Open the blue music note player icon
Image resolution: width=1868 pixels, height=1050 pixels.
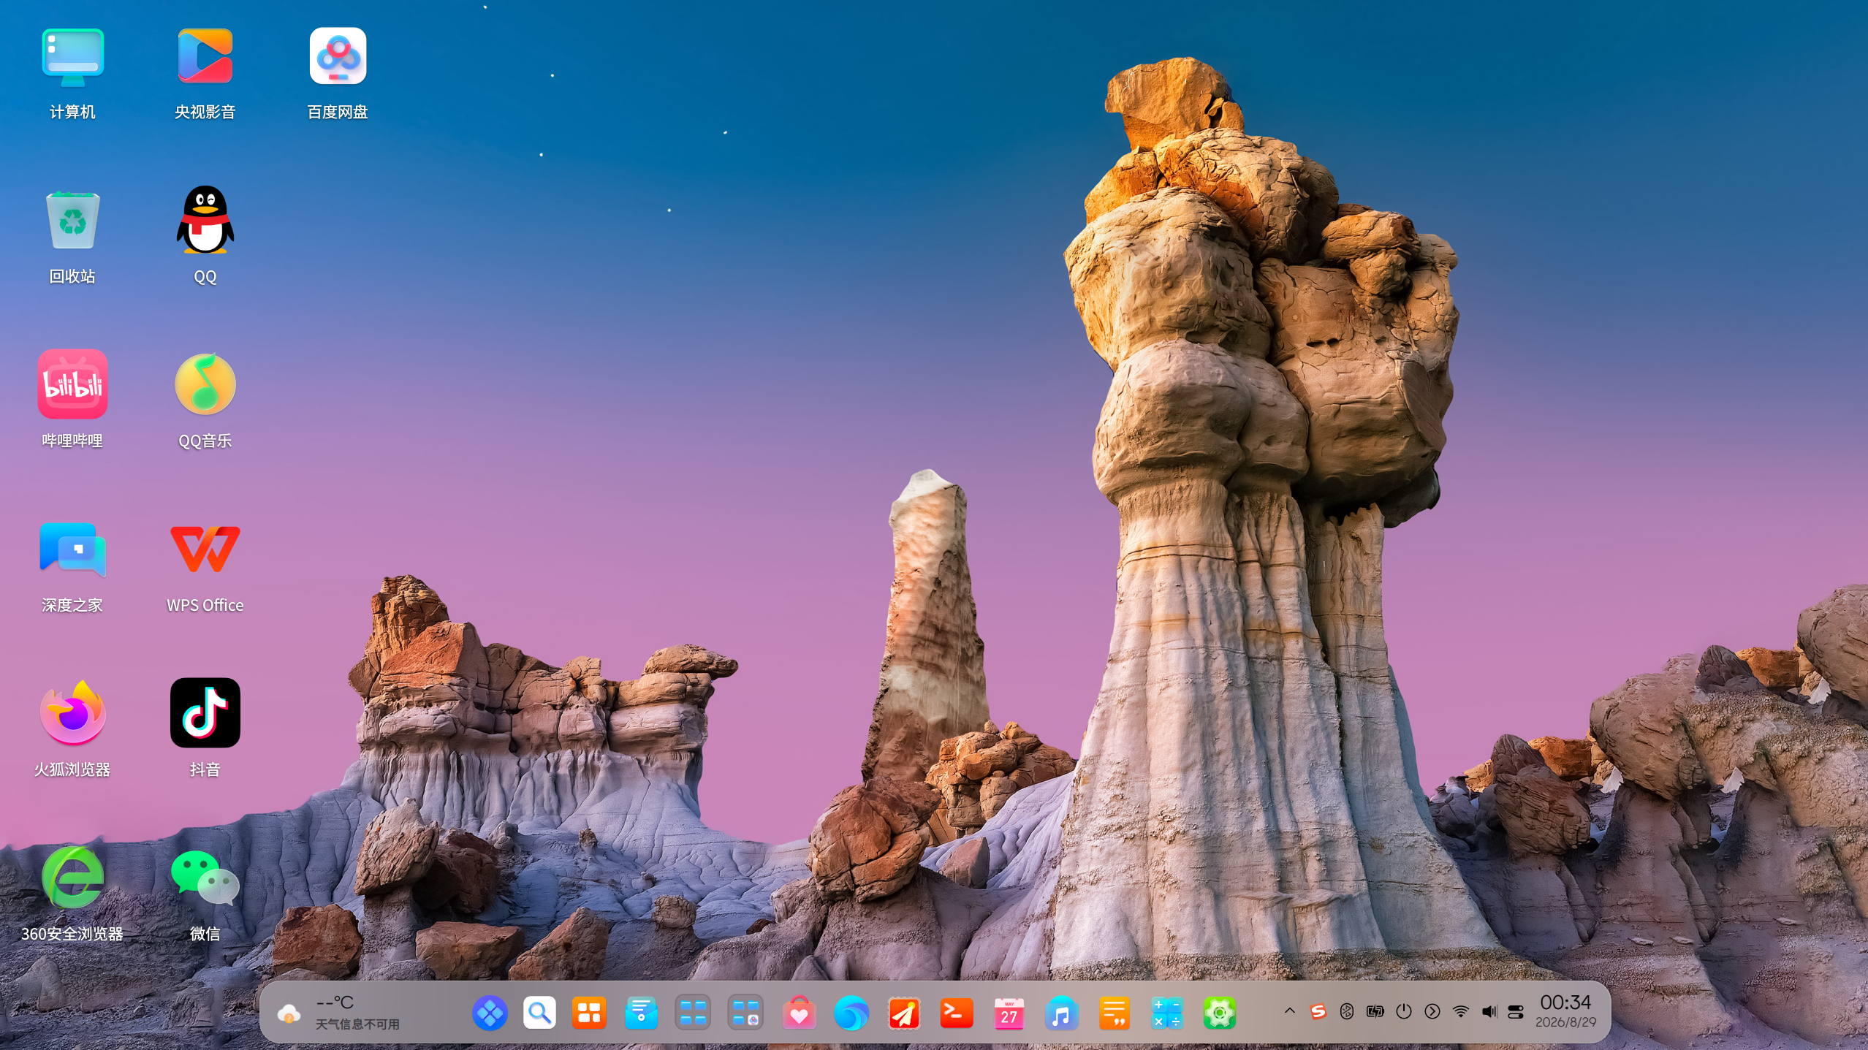tap(1061, 1013)
